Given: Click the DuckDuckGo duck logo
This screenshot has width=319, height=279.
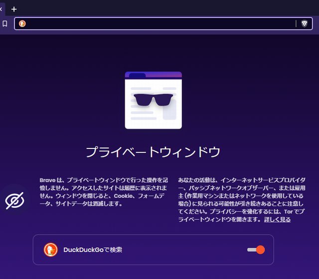Looking at the screenshot, I should (x=51, y=250).
